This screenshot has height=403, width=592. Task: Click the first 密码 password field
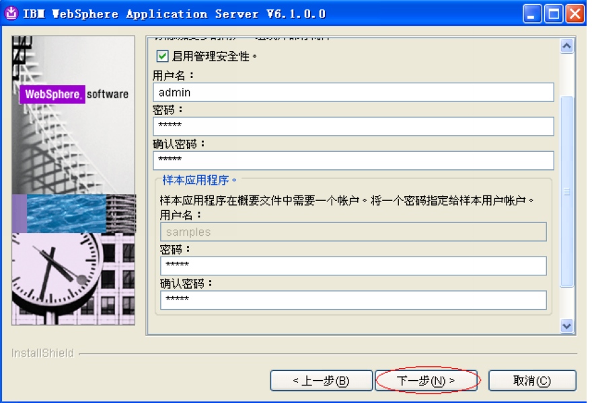coord(353,126)
